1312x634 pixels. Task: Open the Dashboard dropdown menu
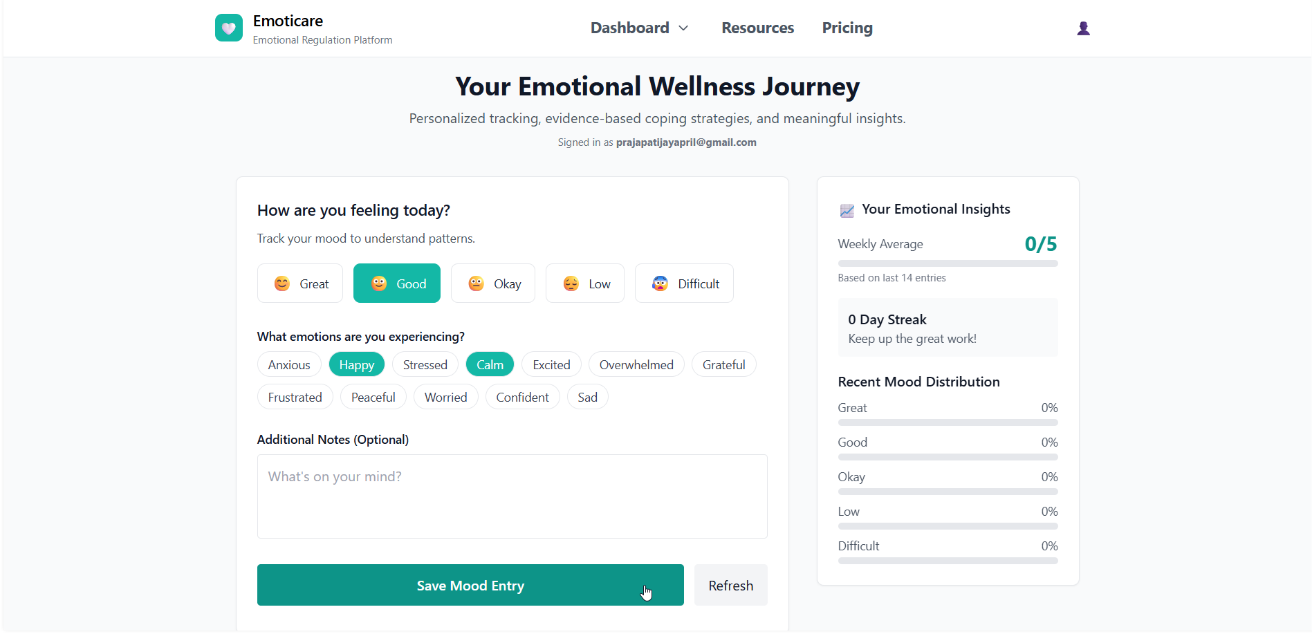click(638, 28)
